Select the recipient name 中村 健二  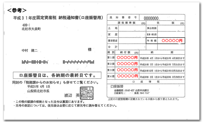(30, 51)
